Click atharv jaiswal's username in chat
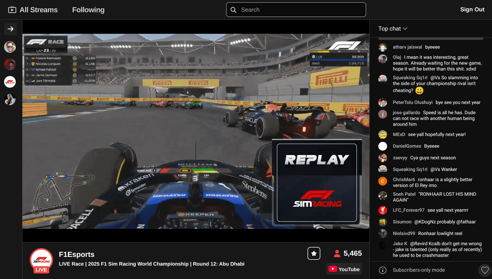This screenshot has width=492, height=279. coord(407,47)
